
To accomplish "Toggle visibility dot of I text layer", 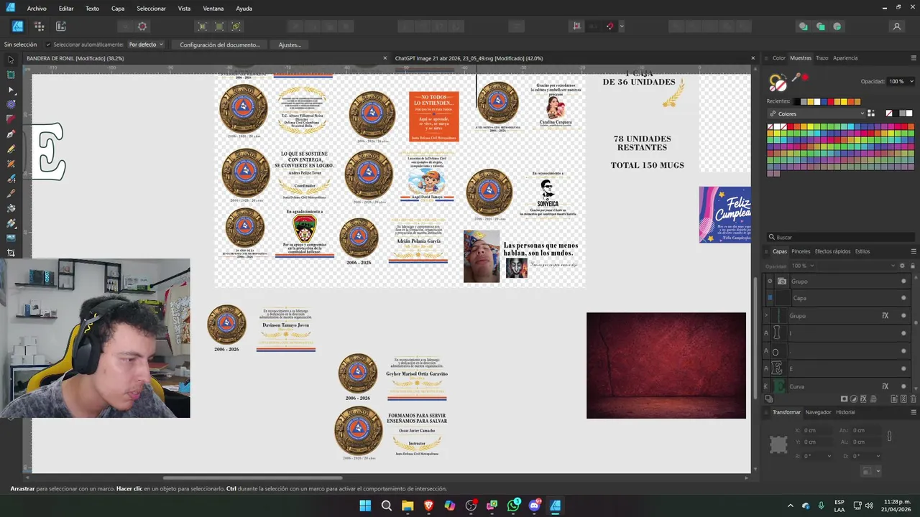I will (x=903, y=333).
